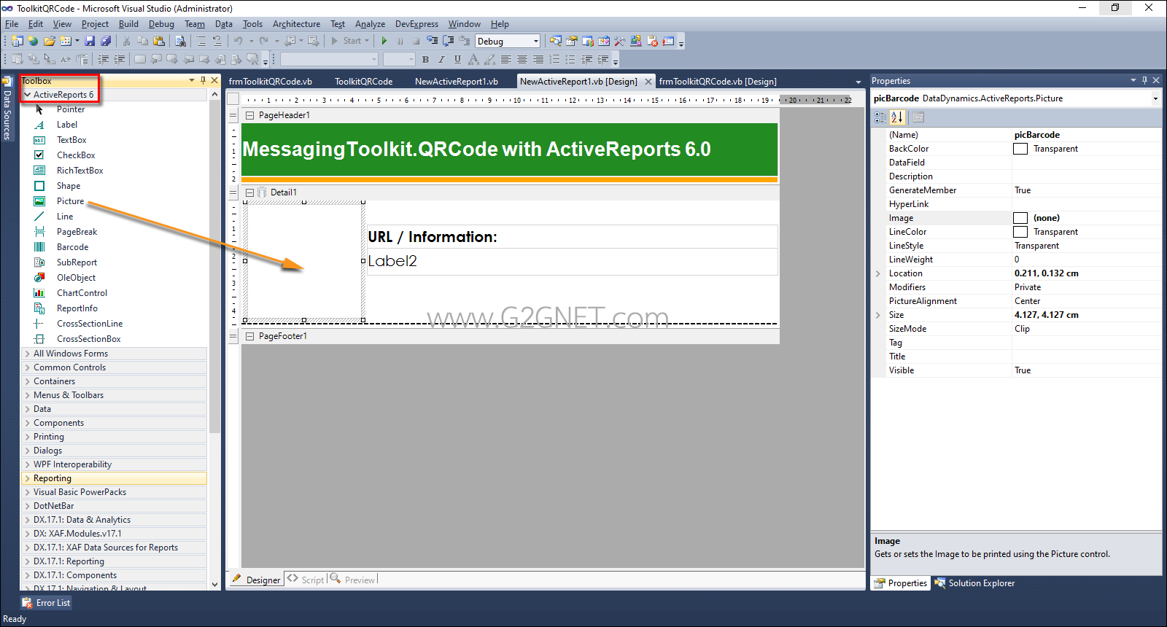Collapse the Detail1 section

click(x=249, y=192)
